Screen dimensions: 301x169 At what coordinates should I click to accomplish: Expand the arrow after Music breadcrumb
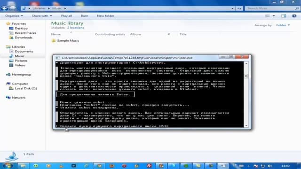pyautogui.click(x=65, y=8)
